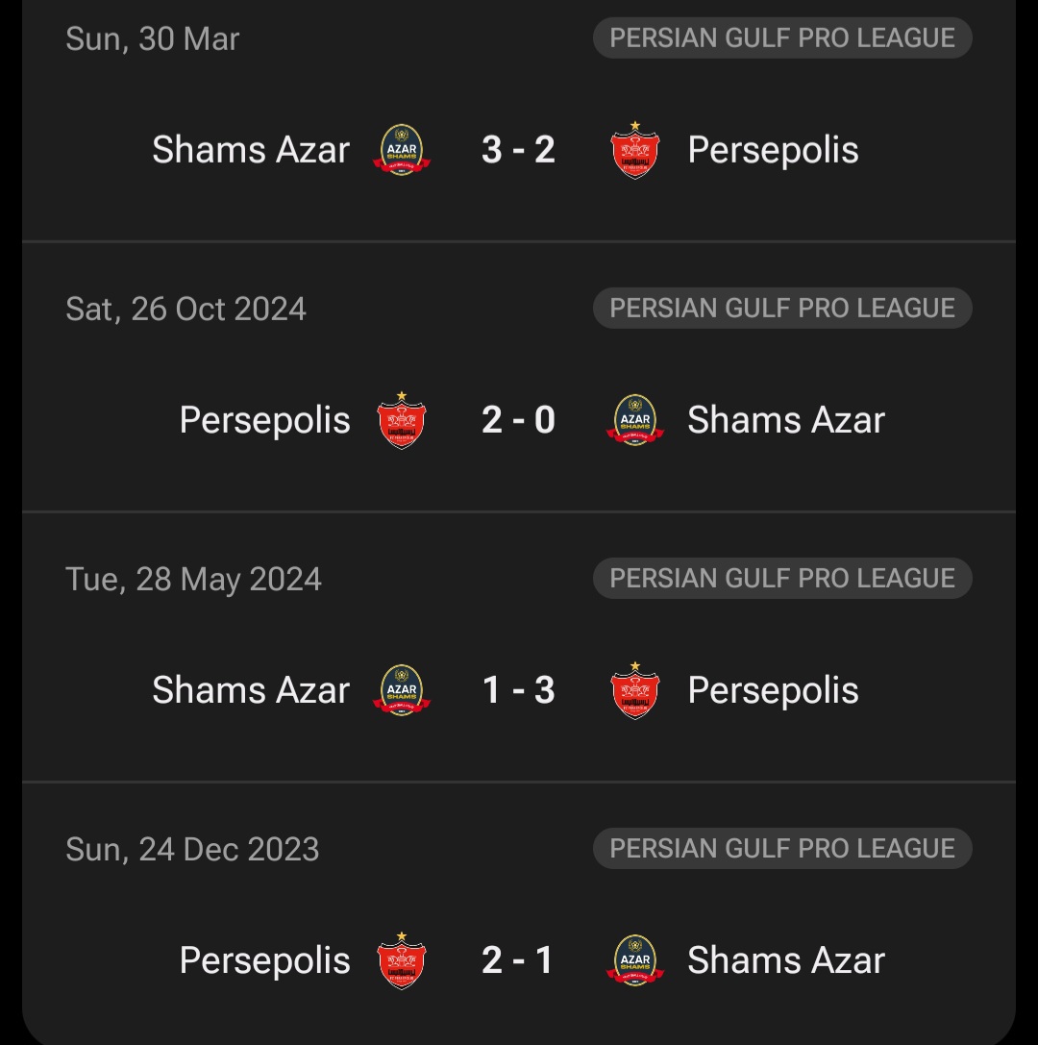Tap Persepolis crest in 26 Oct 2024 match
Image resolution: width=1038 pixels, height=1045 pixels.
[x=402, y=420]
